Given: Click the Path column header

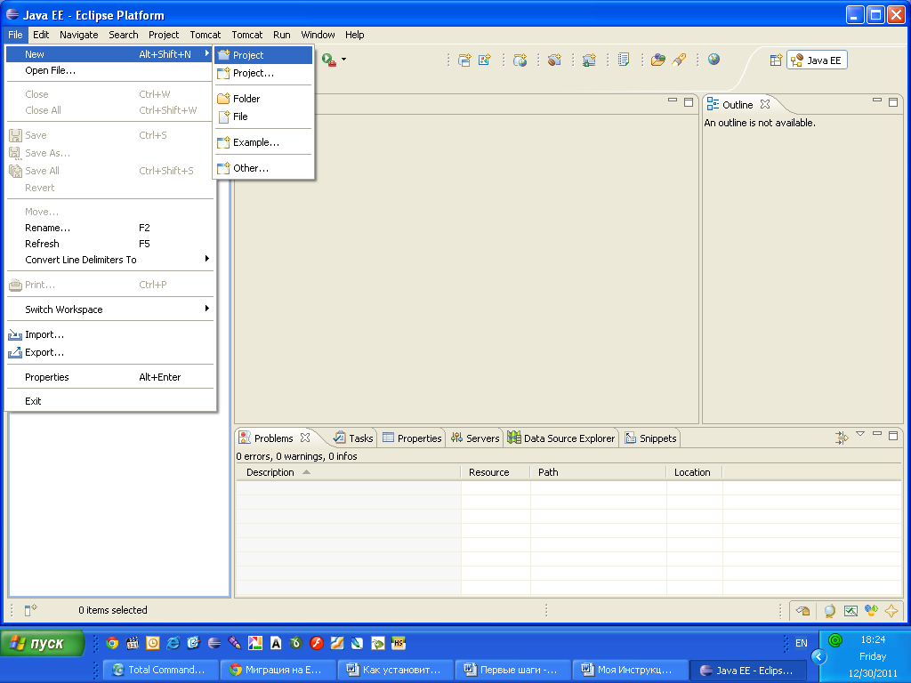Looking at the screenshot, I should point(598,472).
